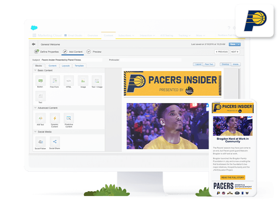Open the Interaction dropdown menu
The image size is (278, 200).
pos(147,35)
